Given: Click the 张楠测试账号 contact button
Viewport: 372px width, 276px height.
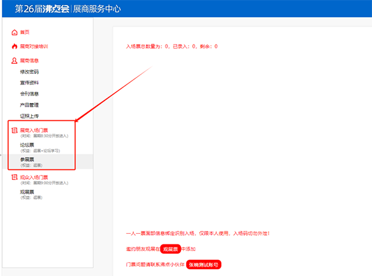Looking at the screenshot, I should [203, 264].
